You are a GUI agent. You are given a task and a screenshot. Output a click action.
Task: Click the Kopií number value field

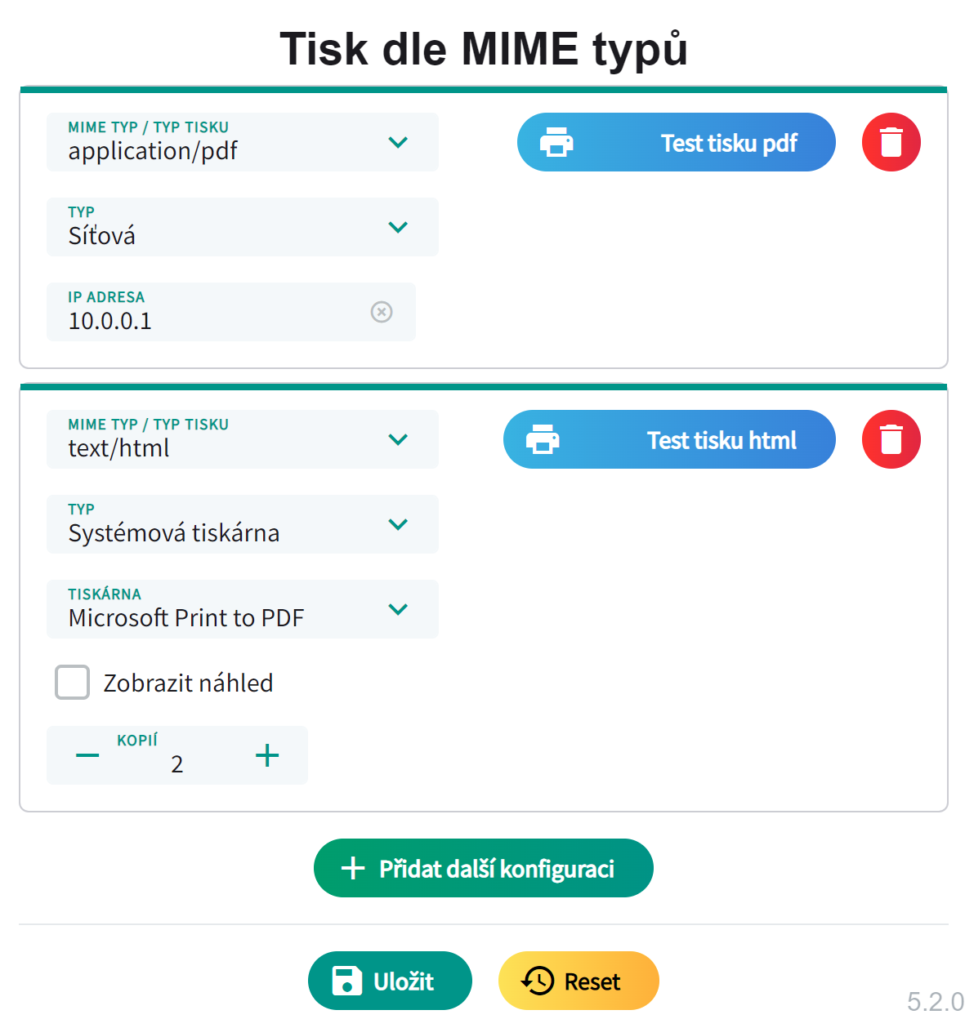[x=177, y=764]
